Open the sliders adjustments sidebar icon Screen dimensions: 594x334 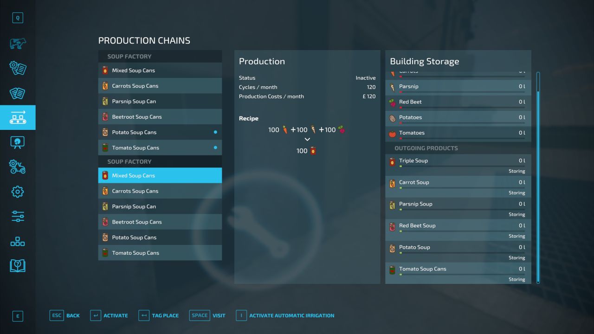(18, 216)
